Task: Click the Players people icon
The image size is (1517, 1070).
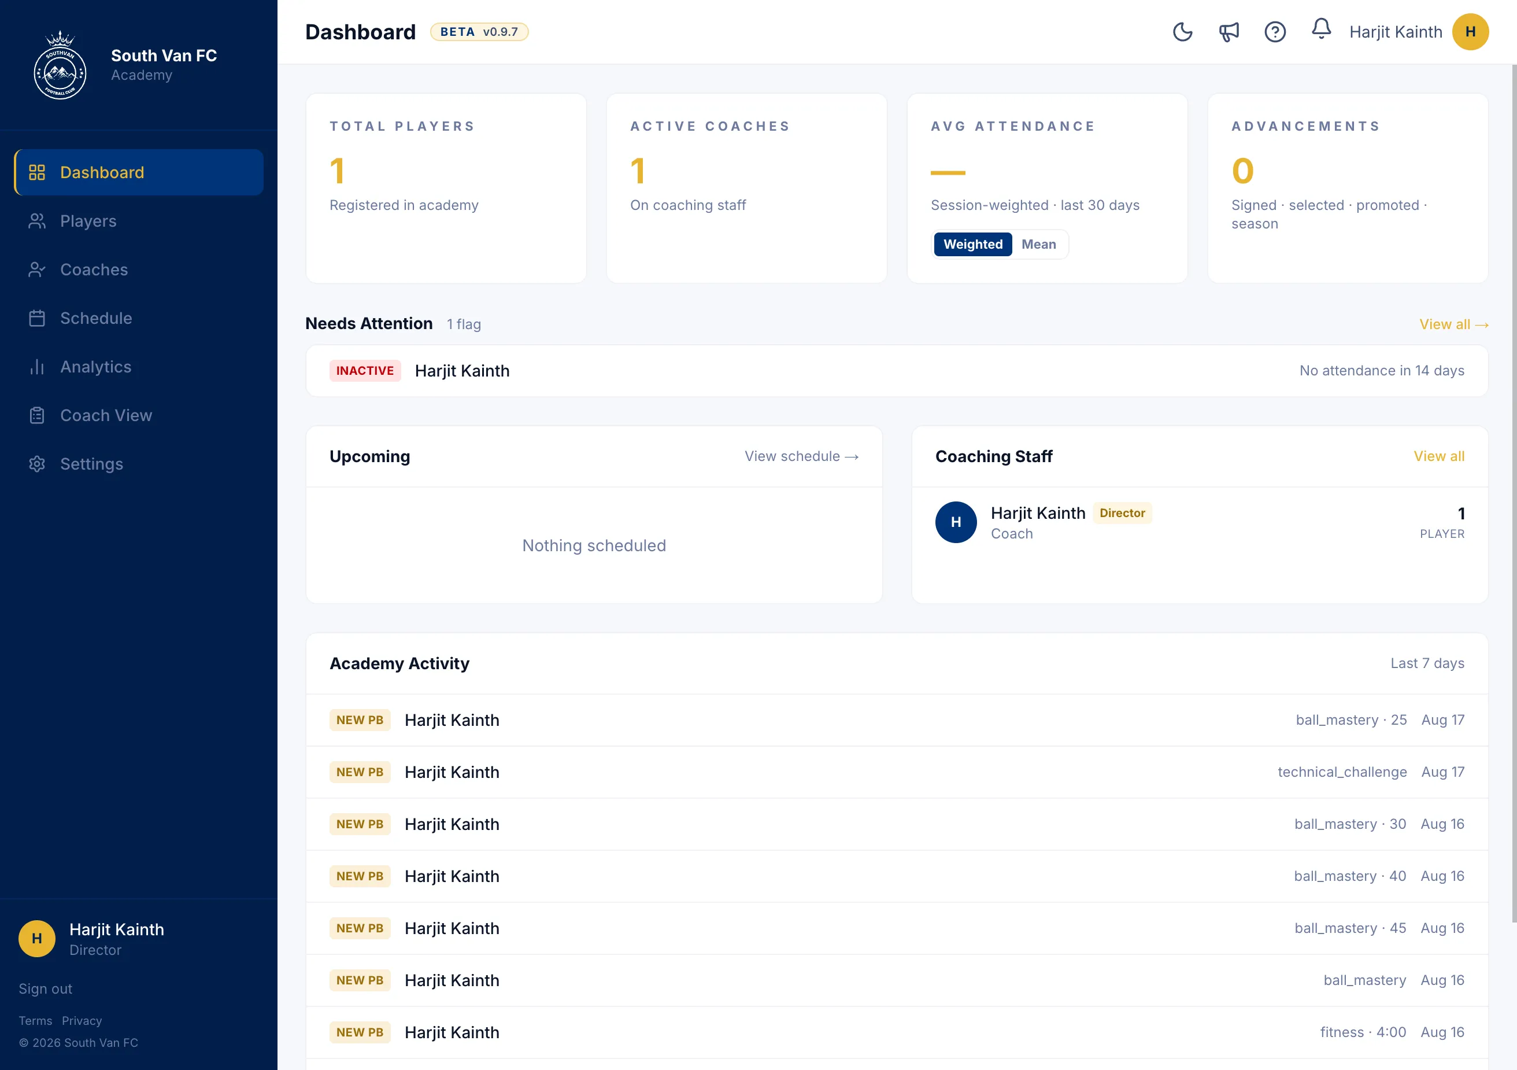Action: pos(37,222)
